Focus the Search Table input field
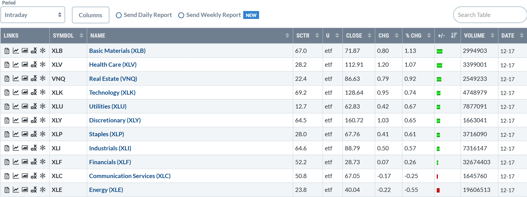This screenshot has width=527, height=197. (490, 15)
